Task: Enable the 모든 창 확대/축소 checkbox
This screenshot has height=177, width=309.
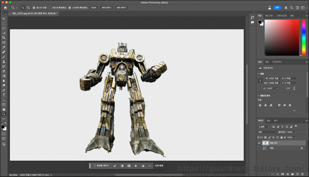Action: click(50, 8)
